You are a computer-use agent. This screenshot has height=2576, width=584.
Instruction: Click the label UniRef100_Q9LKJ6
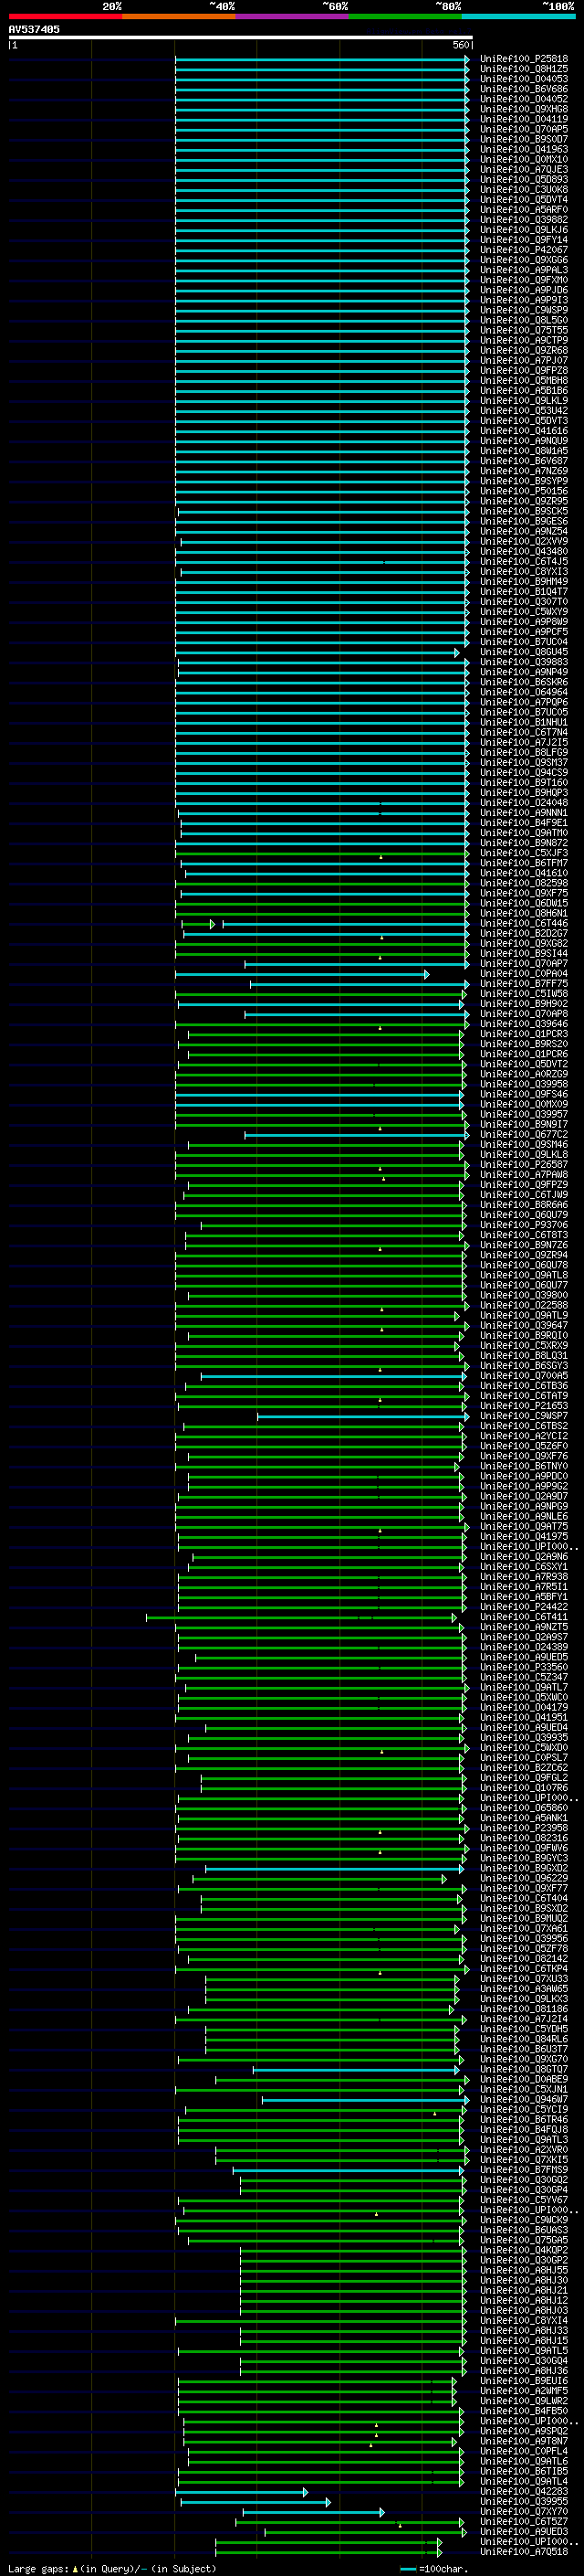coord(524,230)
